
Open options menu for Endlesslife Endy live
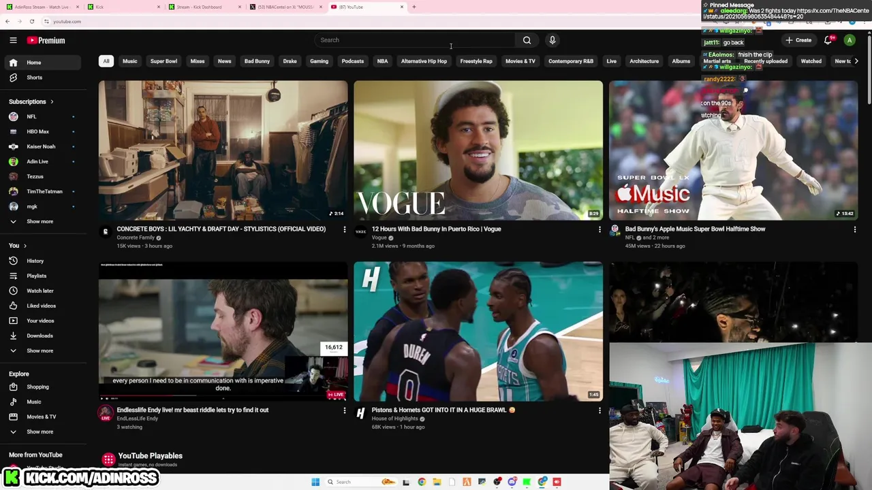pos(344,410)
